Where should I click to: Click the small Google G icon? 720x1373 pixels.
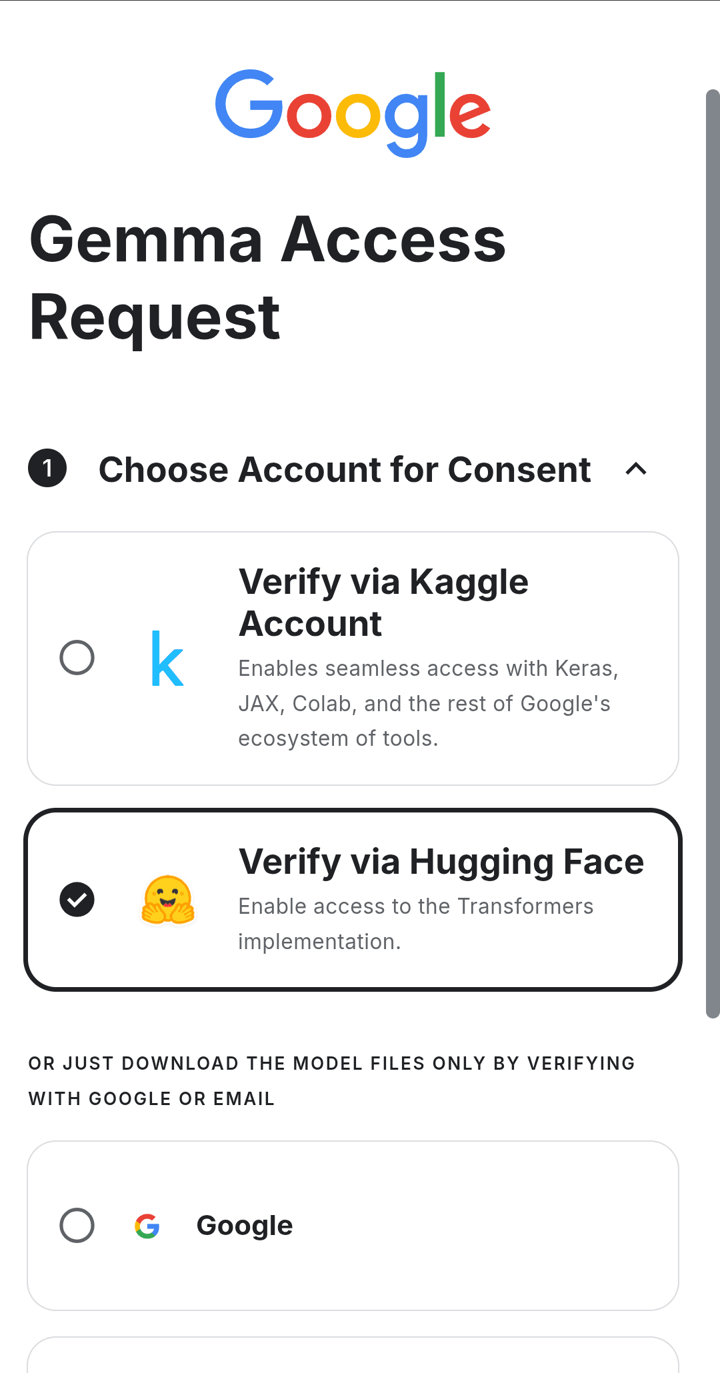(x=147, y=1226)
